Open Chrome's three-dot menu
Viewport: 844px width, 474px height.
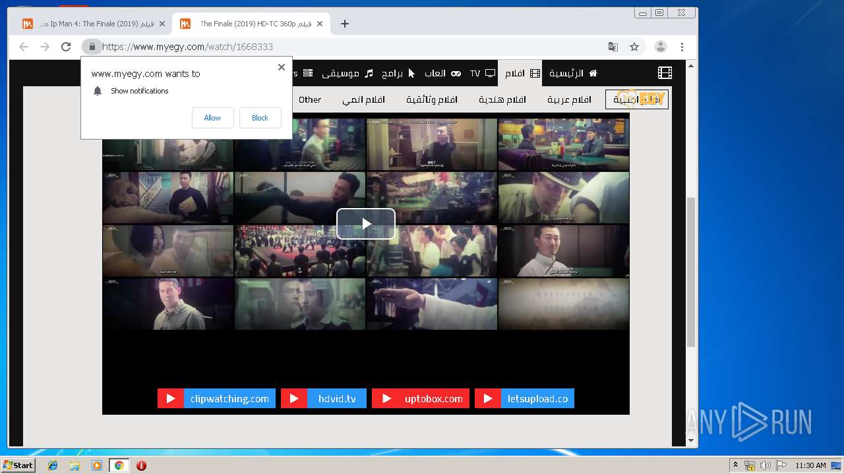click(682, 47)
